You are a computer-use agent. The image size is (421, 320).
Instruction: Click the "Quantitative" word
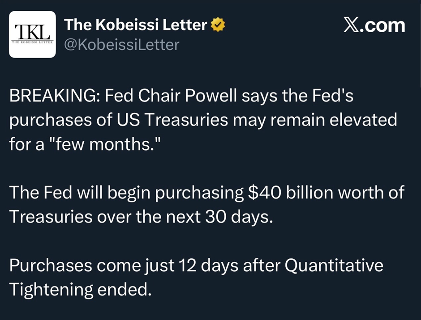[x=334, y=265]
